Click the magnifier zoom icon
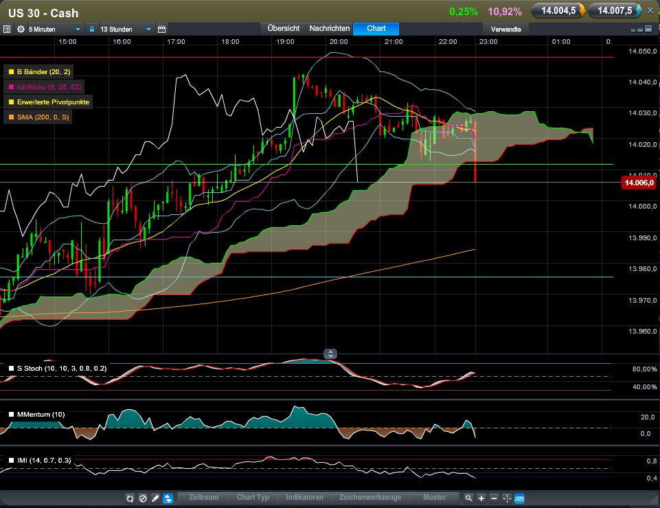Viewport: 660px width, 508px height. click(x=468, y=498)
